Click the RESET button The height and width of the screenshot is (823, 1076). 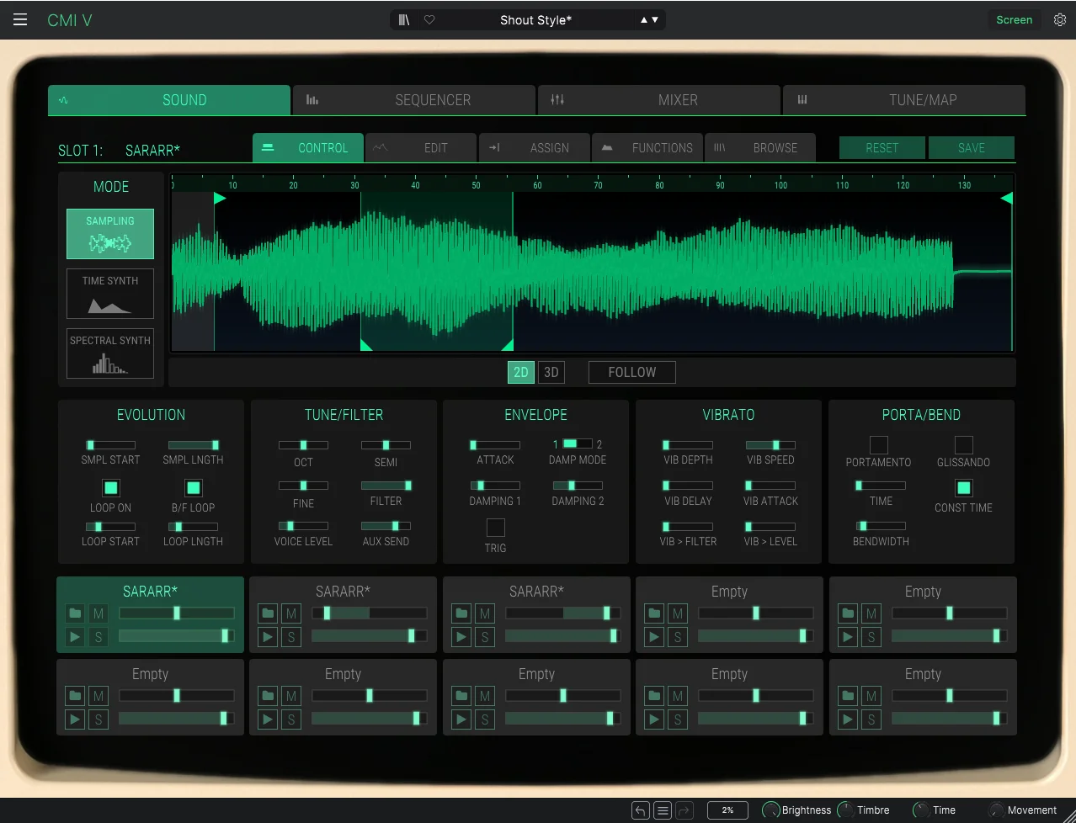(882, 147)
